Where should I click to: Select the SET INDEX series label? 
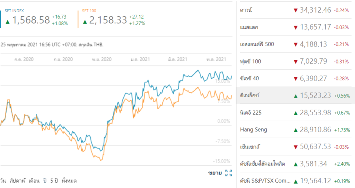[x=14, y=11]
